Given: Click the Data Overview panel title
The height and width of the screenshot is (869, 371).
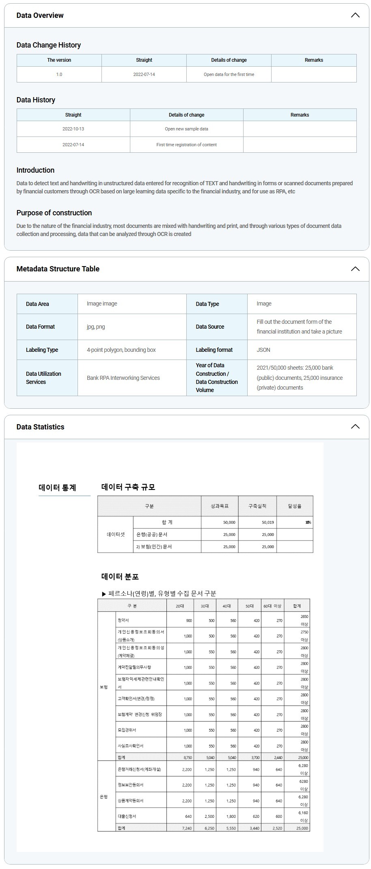Looking at the screenshot, I should pos(40,15).
